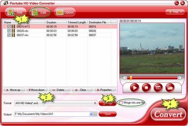
Task: Close the Pavtube HD Video Converter
Action: point(182,3)
